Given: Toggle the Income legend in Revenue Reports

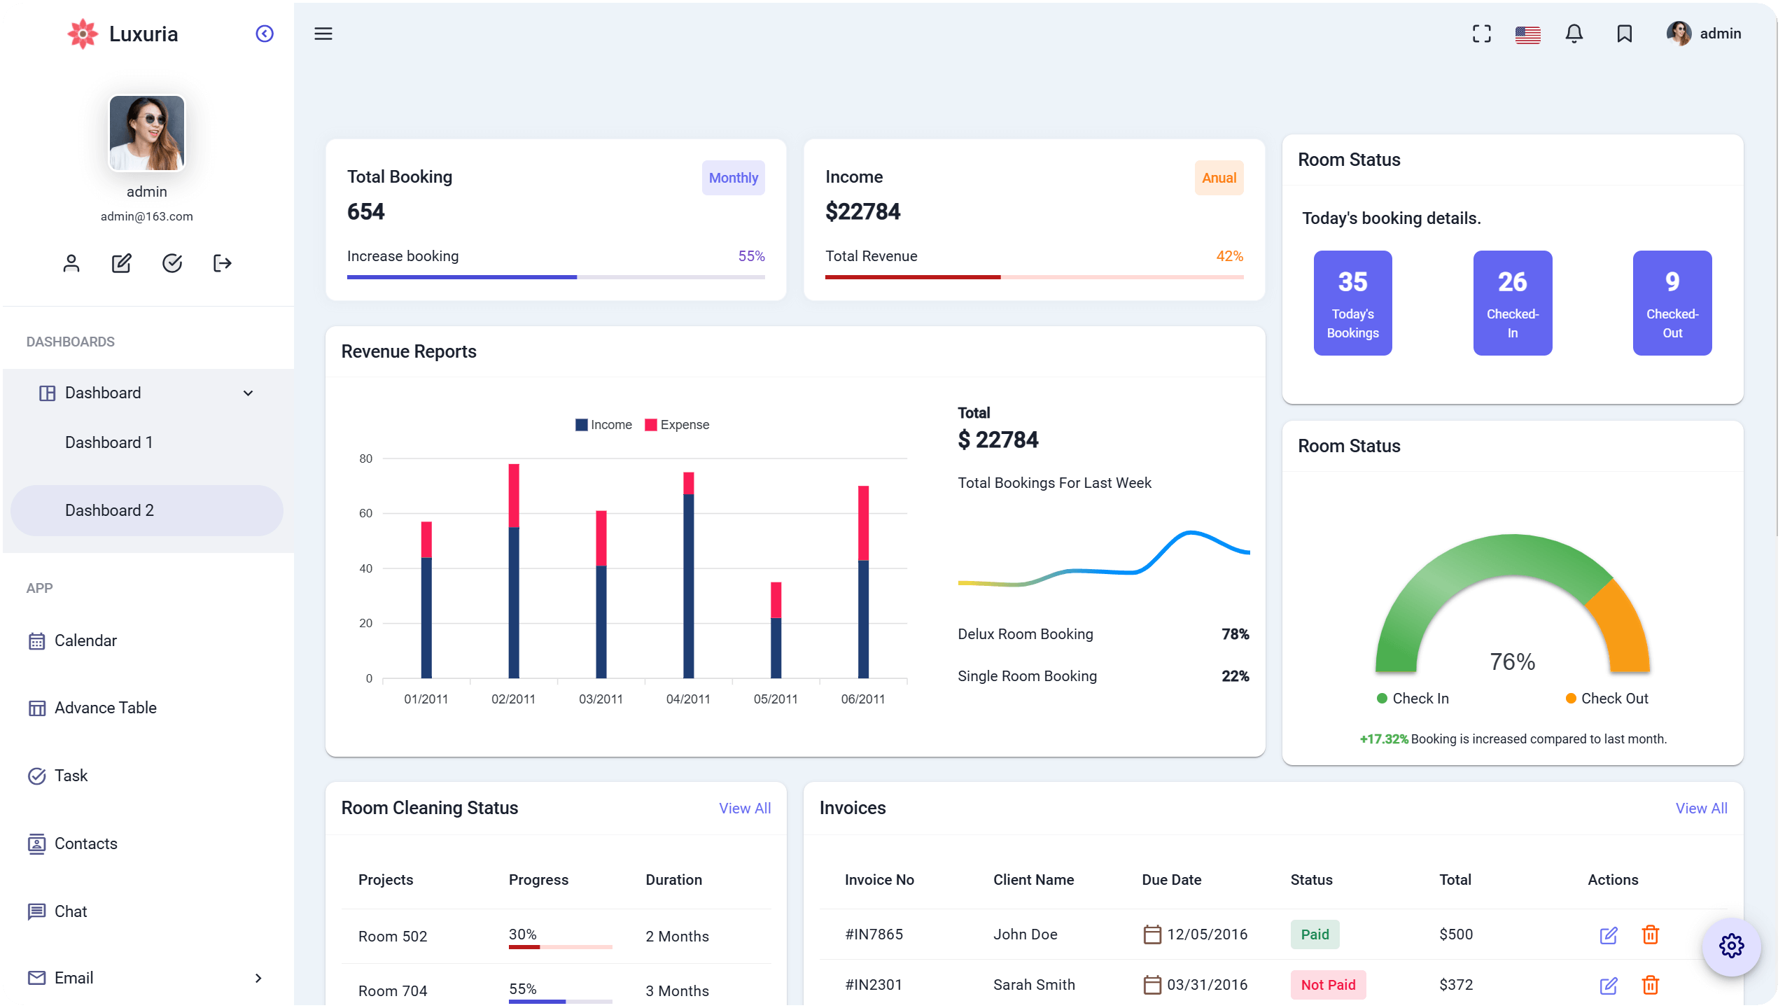Looking at the screenshot, I should [x=603, y=424].
